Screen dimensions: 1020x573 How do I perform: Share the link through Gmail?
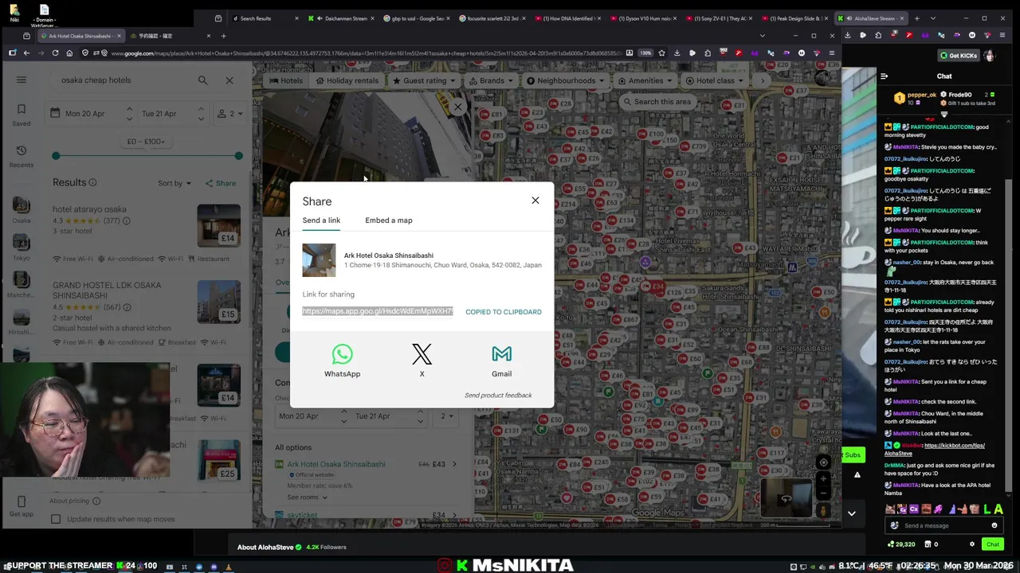click(501, 361)
